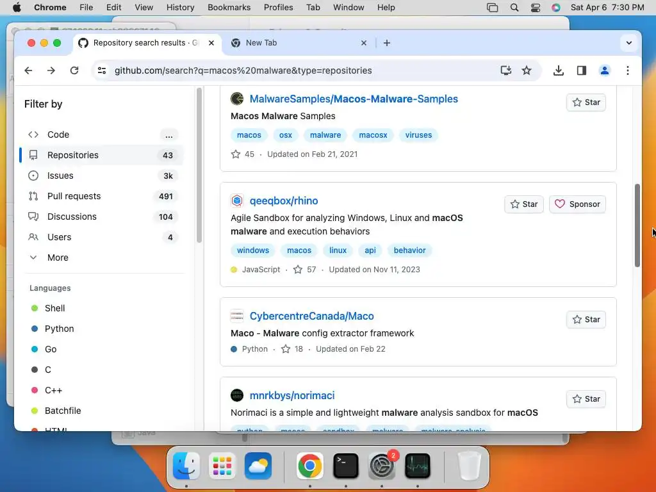
Task: Open qeeqbox/rhino repository
Action: (x=284, y=201)
